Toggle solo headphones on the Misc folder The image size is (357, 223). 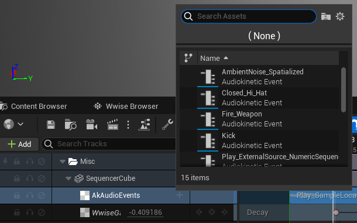click(x=30, y=162)
